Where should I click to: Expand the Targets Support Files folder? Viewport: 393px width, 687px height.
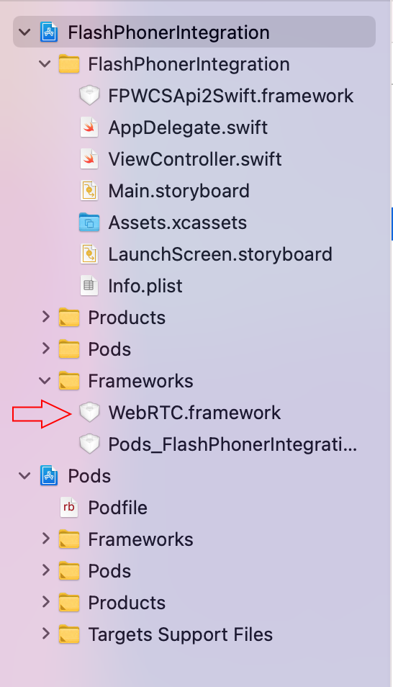coord(45,634)
